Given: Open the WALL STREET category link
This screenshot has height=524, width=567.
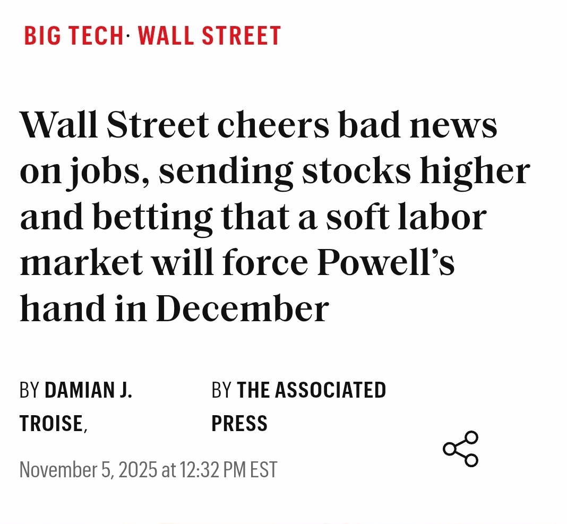Looking at the screenshot, I should point(209,36).
